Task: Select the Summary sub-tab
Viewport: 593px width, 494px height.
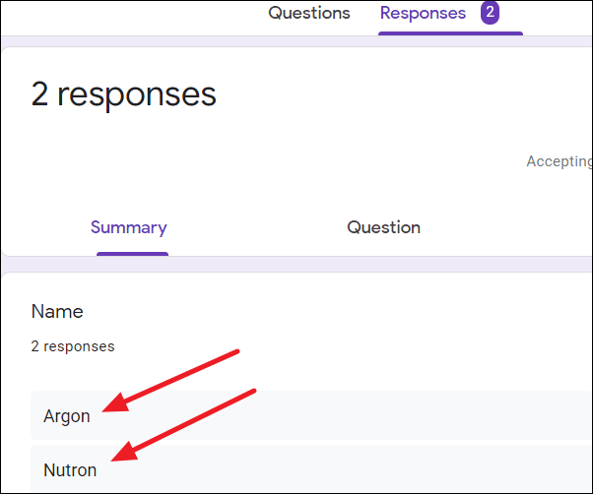Action: tap(129, 227)
